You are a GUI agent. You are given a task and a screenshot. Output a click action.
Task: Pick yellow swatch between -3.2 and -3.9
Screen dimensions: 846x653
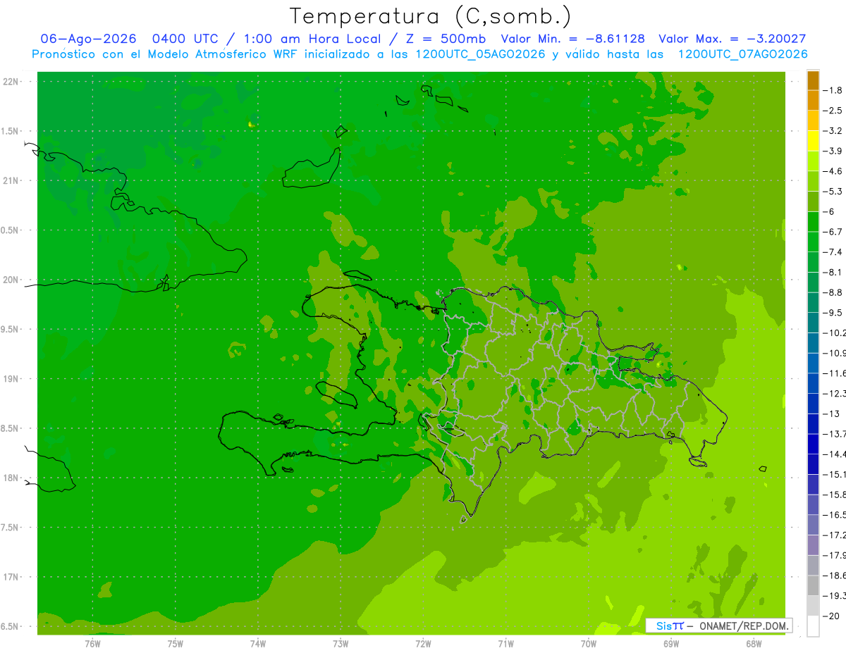coord(813,141)
